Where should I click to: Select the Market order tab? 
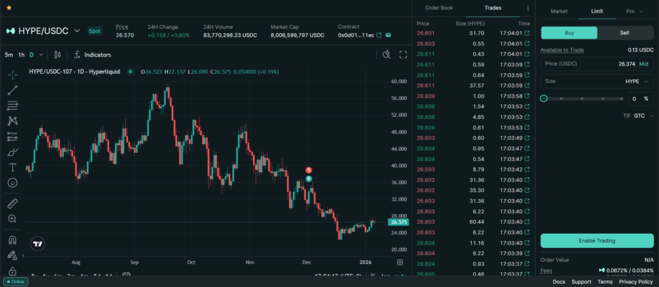pos(559,12)
